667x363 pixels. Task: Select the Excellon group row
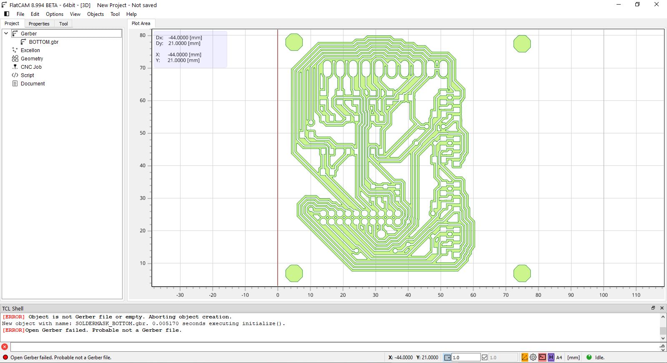click(30, 50)
